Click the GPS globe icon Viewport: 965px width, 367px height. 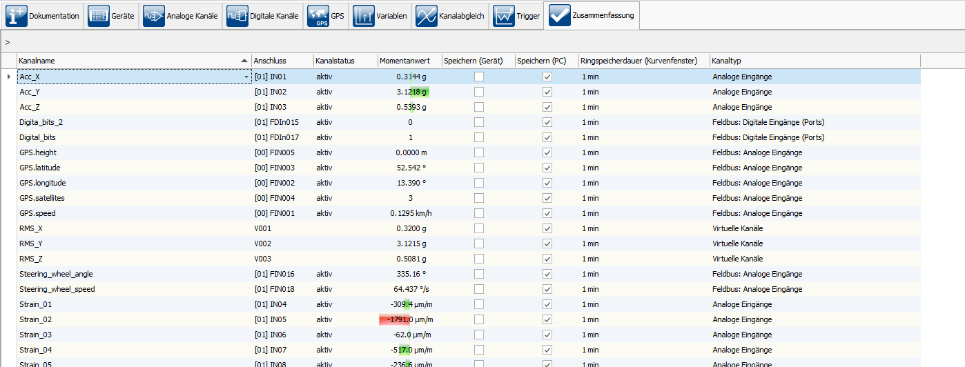tap(318, 16)
